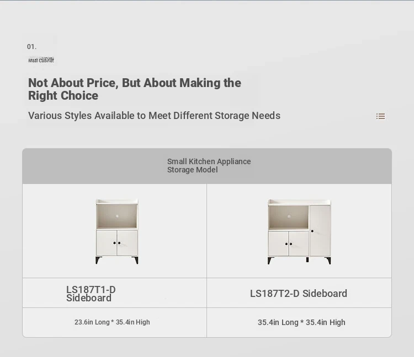Image resolution: width=414 pixels, height=357 pixels.
Task: Click the black legs of the LS187T1-D cabinet
Action: click(98, 260)
